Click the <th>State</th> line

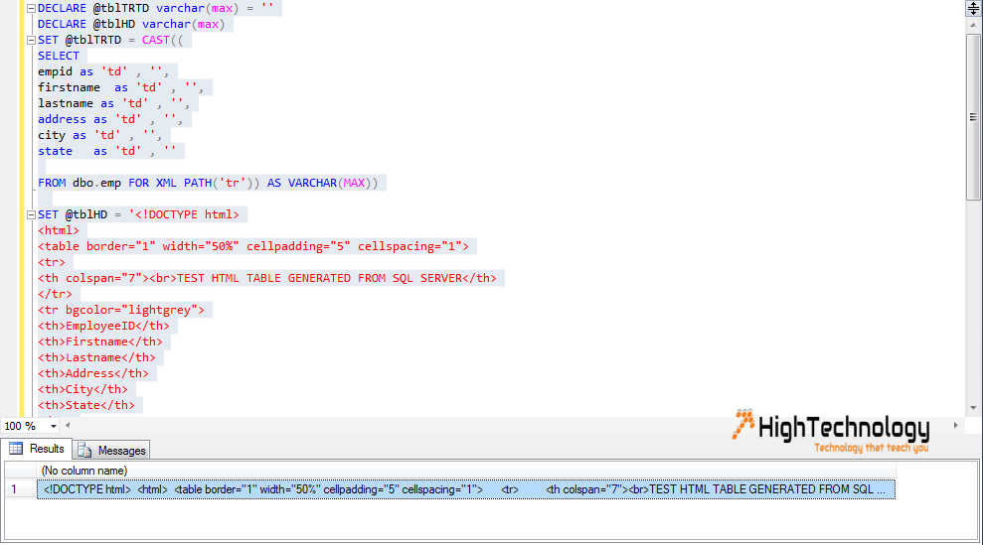pos(85,405)
